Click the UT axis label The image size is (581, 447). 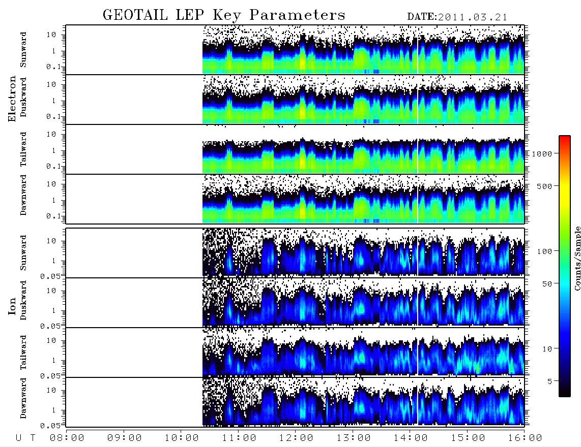[x=25, y=438]
